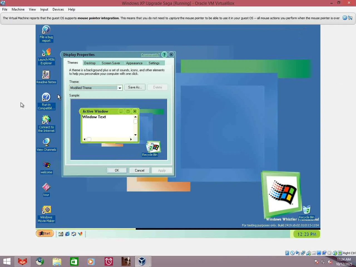Image resolution: width=356 pixels, height=267 pixels.
Task: Switch to the Appearance tab
Action: [x=134, y=63]
